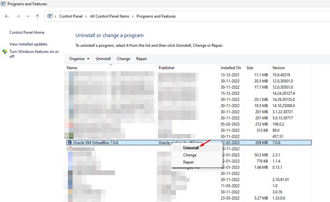
Task: Open the Control Panel Home link
Action: 27,33
